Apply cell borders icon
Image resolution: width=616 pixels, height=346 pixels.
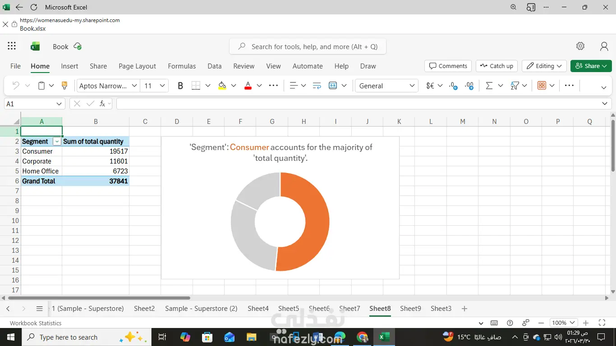196,86
